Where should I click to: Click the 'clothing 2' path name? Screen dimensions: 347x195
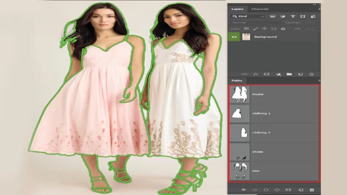pyautogui.click(x=261, y=133)
